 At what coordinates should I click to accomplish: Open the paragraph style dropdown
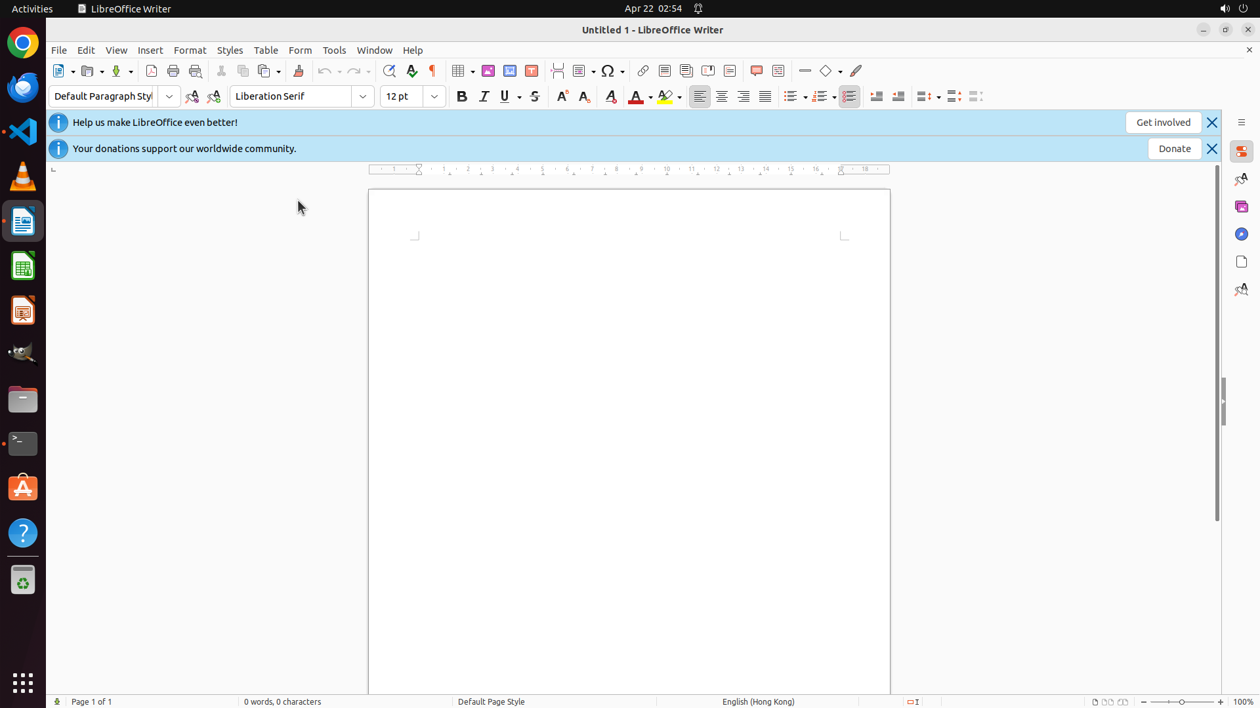[169, 96]
